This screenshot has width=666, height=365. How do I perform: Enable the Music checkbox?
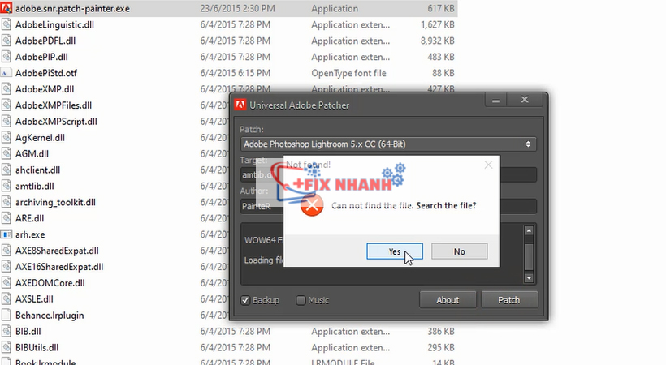(x=301, y=300)
